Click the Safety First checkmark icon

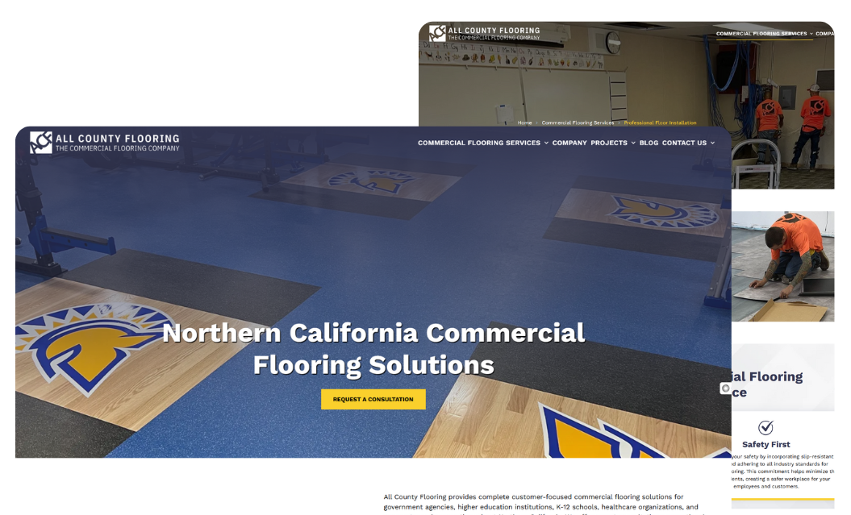coord(765,428)
